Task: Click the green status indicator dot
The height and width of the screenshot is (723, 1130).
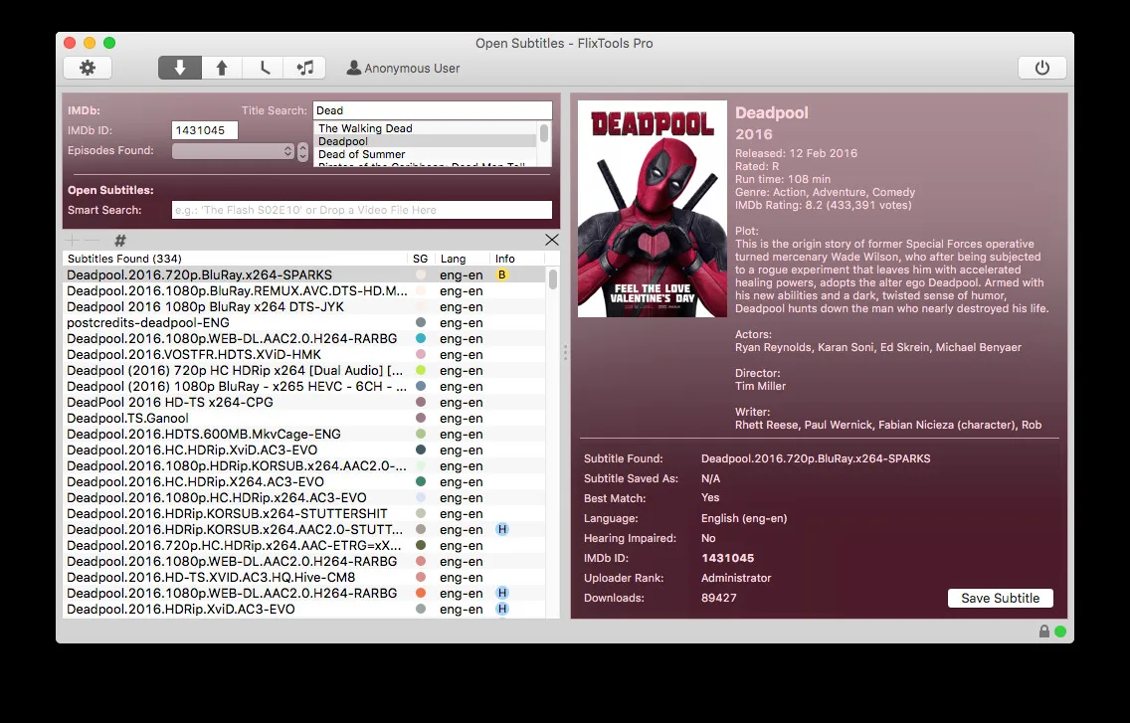Action: coord(1060,632)
